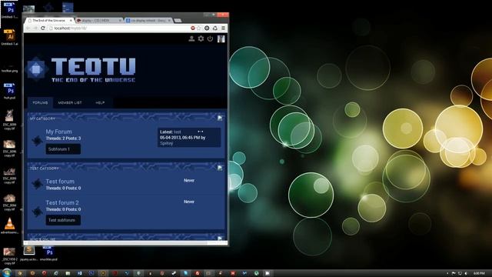Screen dimensions: 492x277
Task: Close the css display inherit Google tab
Action: 169,21
